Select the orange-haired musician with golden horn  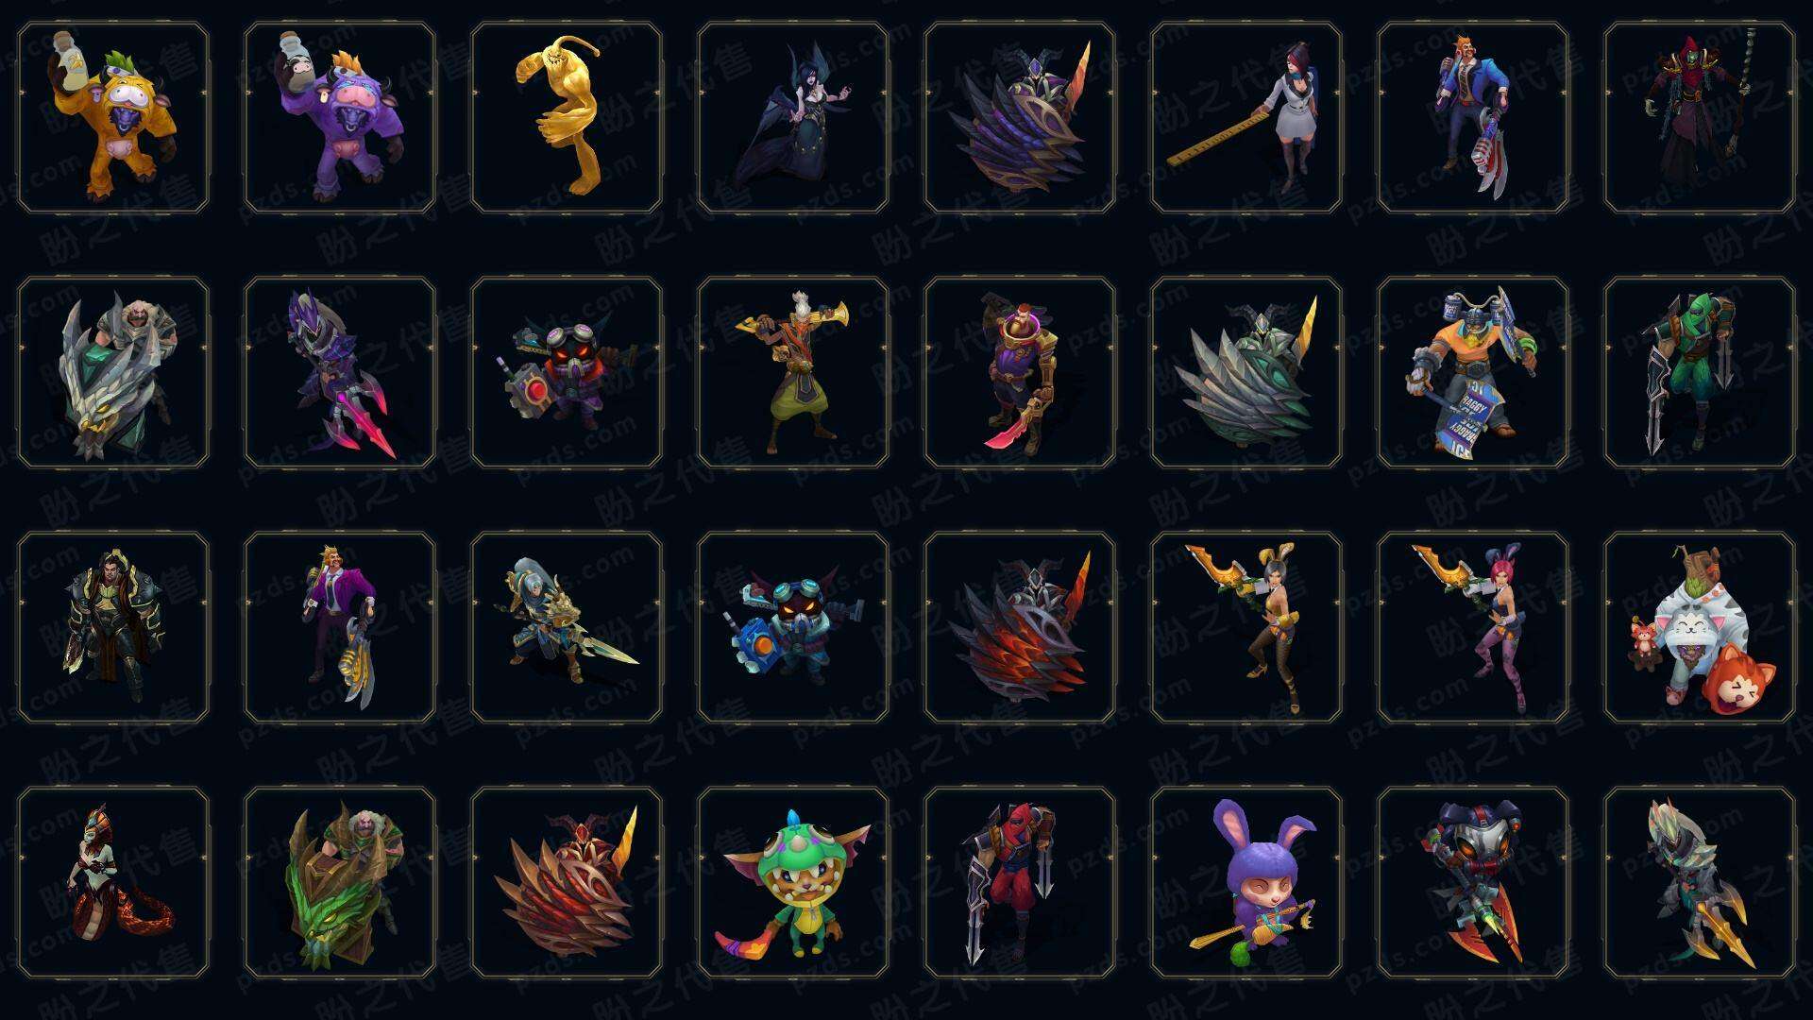pos(793,372)
